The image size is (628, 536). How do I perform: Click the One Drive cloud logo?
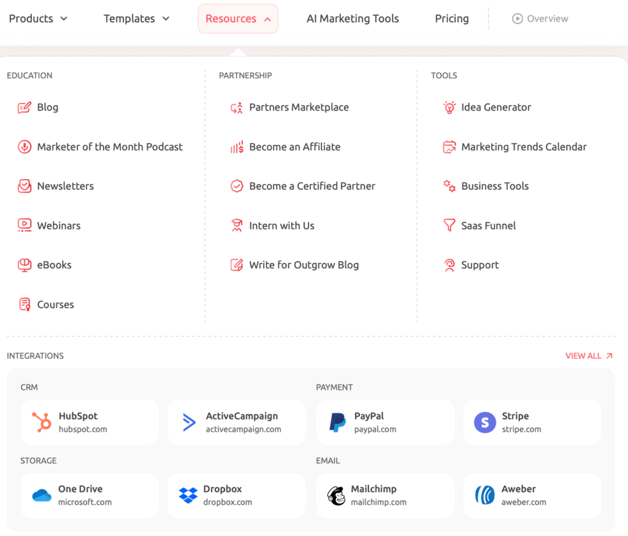(42, 496)
